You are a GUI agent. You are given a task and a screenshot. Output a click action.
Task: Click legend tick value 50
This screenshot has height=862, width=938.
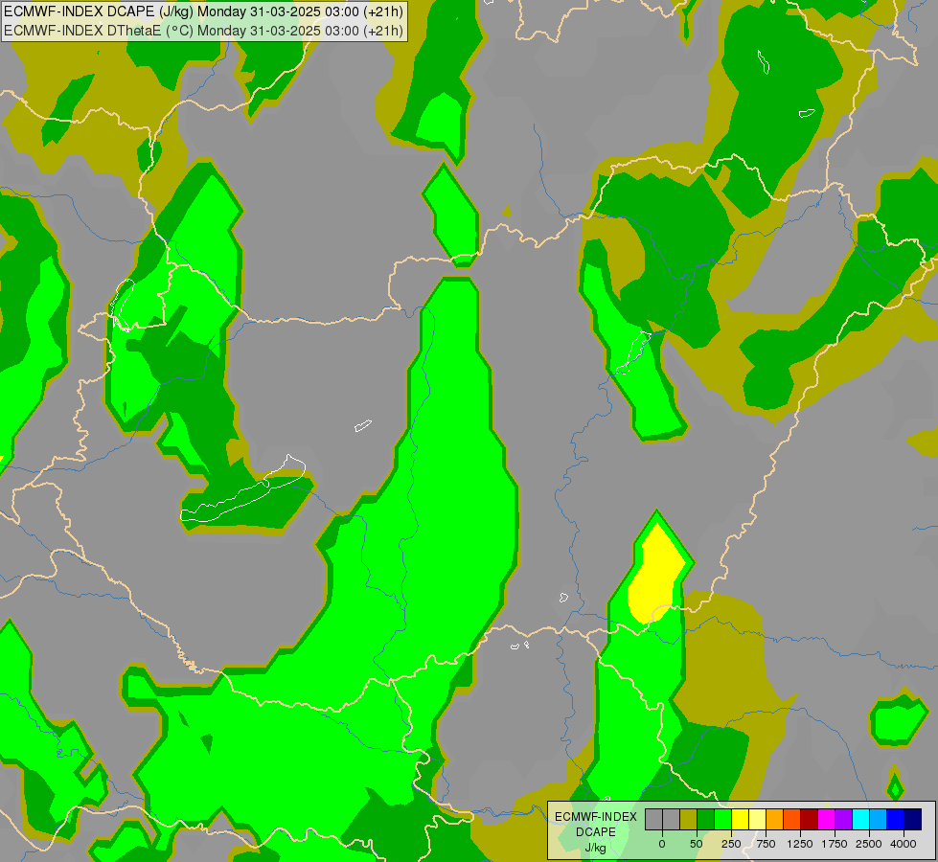pos(697,844)
